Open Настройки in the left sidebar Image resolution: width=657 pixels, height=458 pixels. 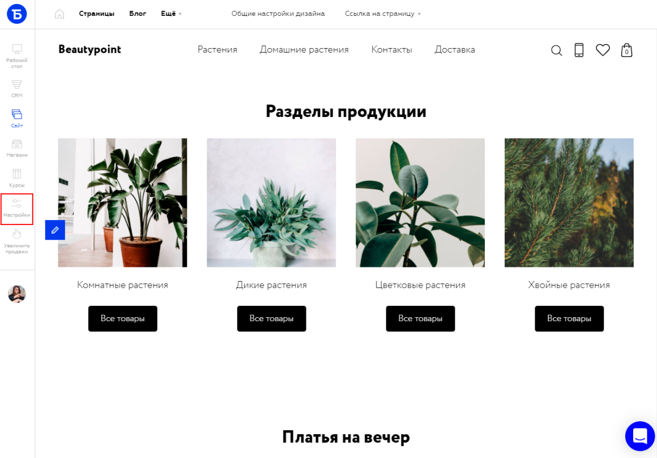(17, 208)
